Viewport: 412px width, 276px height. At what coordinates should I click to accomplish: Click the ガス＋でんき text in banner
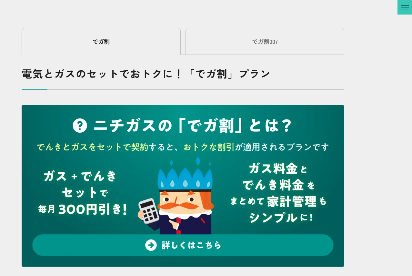[x=80, y=176]
